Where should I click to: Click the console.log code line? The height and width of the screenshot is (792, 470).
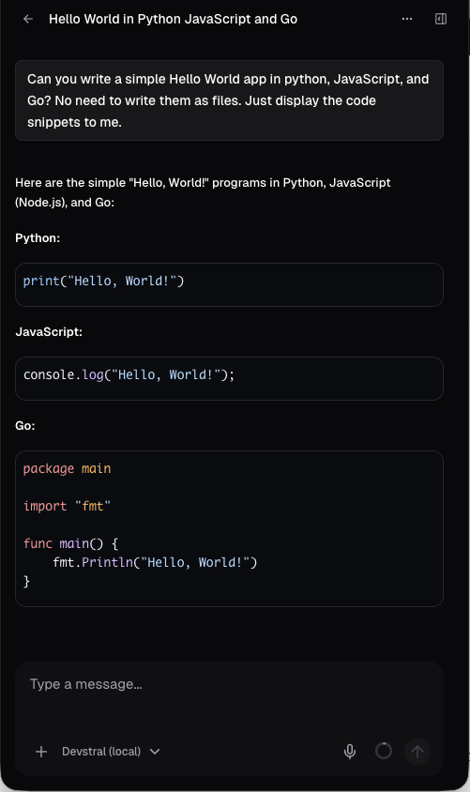click(129, 374)
